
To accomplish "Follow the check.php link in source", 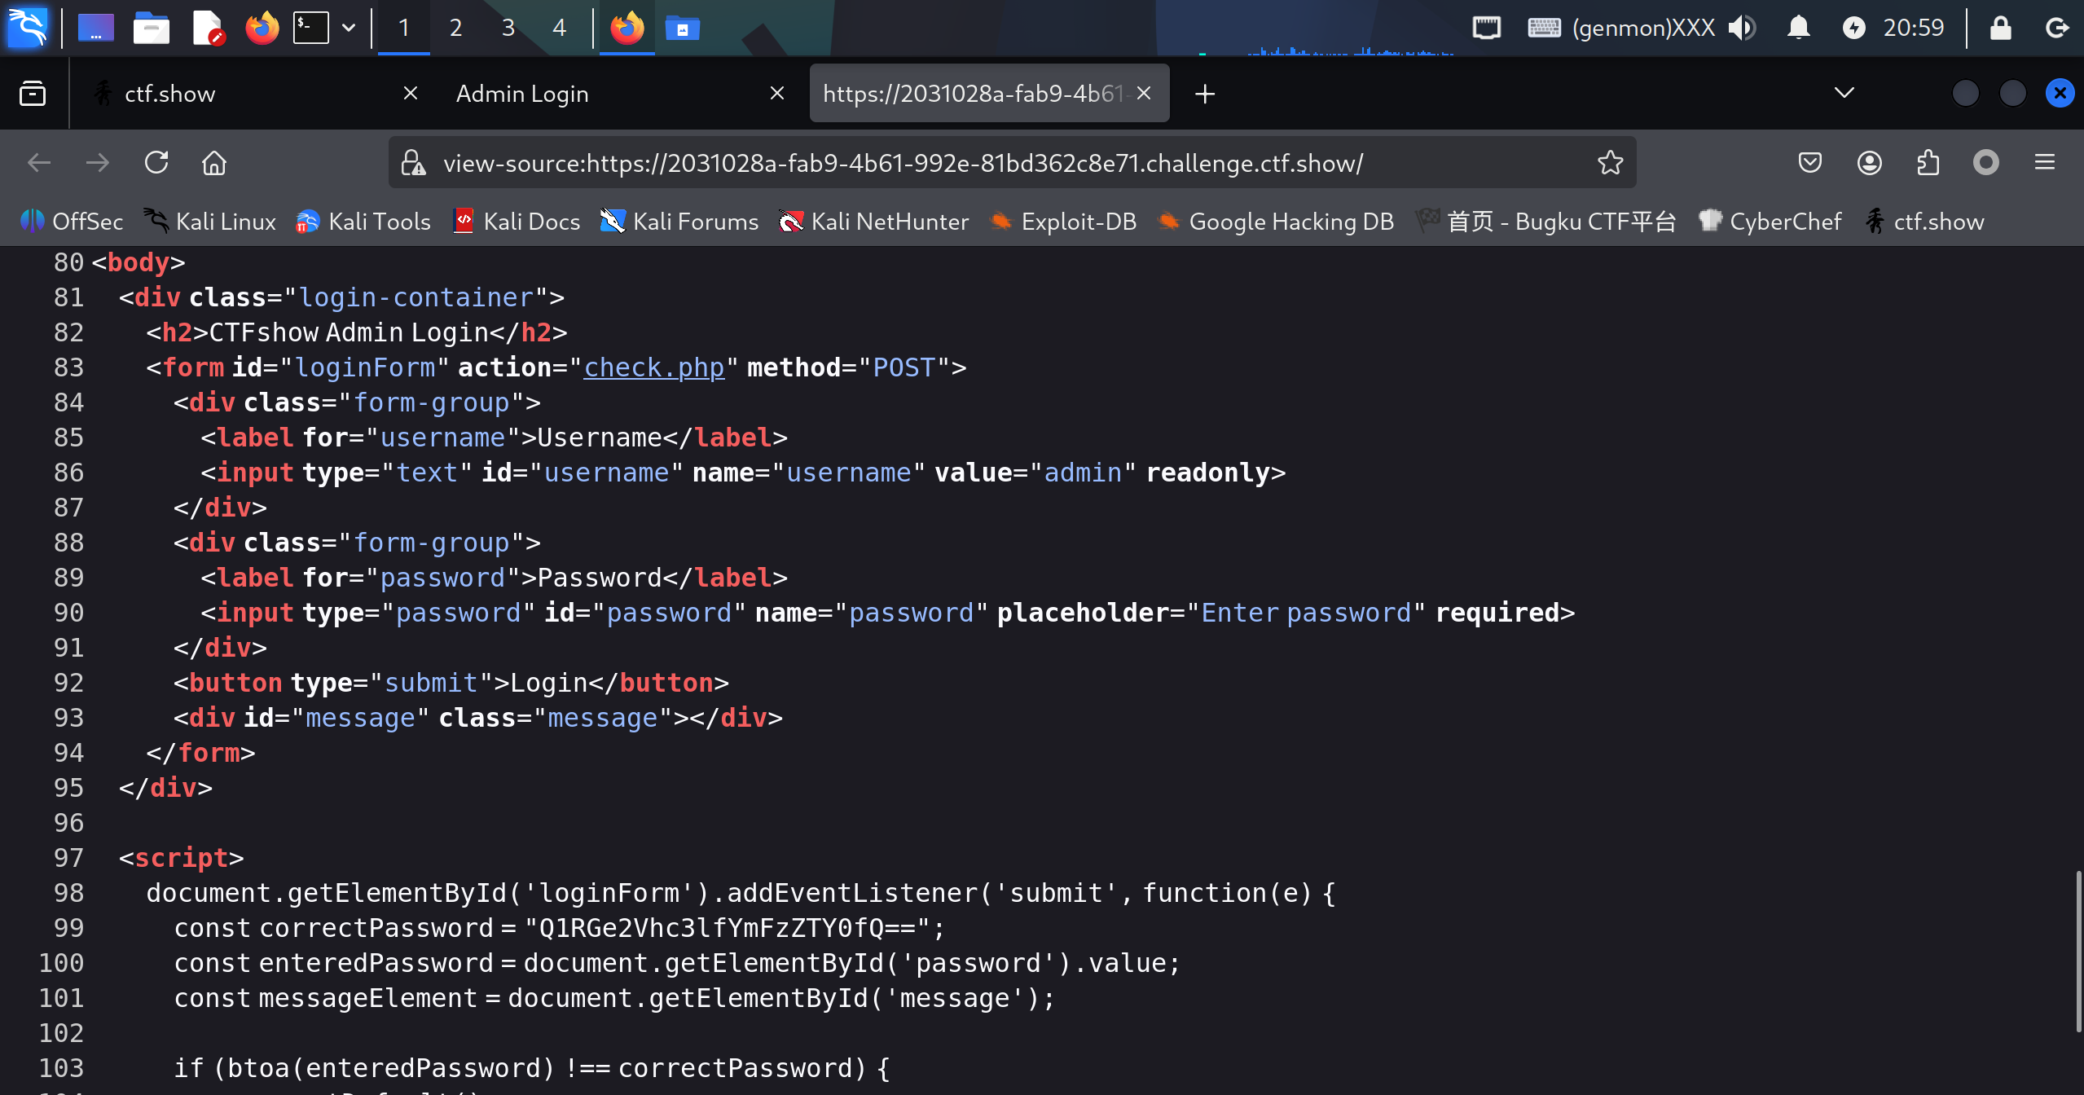I will 653,367.
